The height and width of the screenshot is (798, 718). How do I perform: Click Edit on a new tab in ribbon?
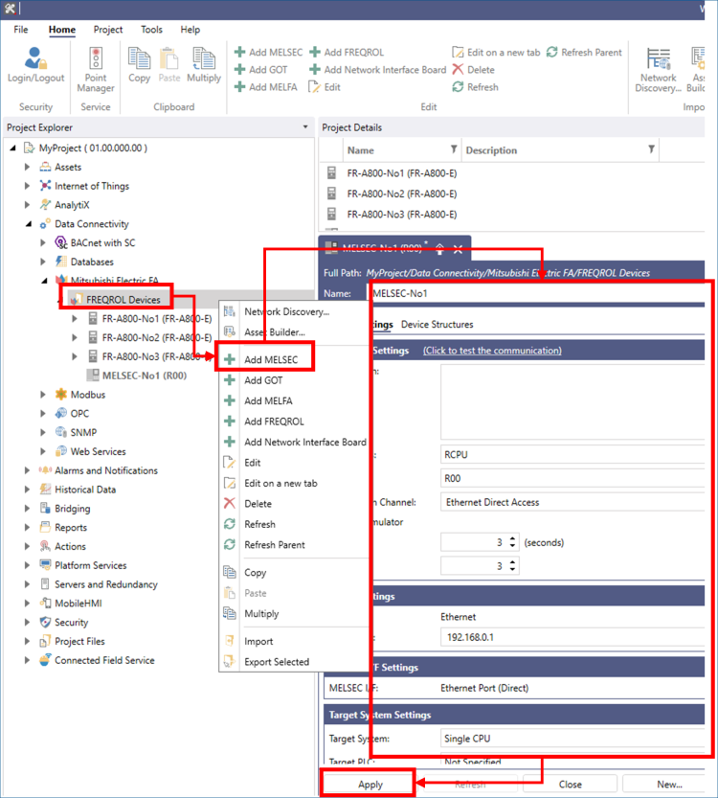[x=496, y=53]
